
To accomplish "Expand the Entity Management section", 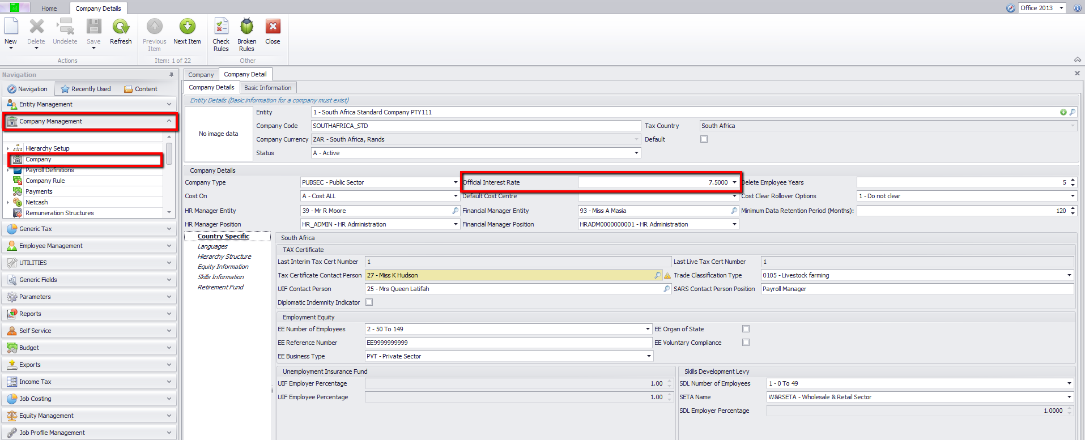I will point(90,104).
